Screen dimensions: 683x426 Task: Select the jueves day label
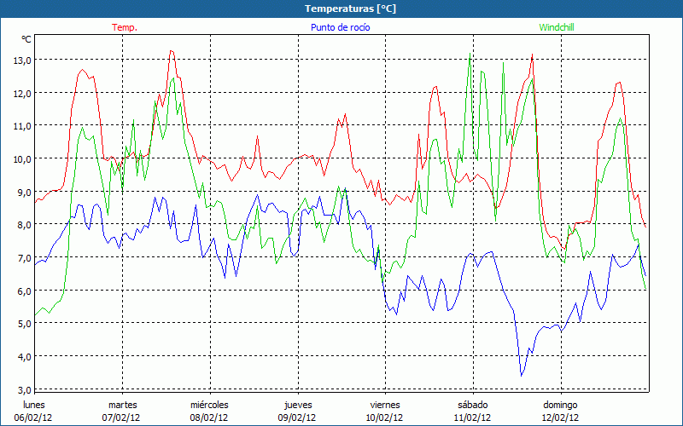(x=297, y=405)
